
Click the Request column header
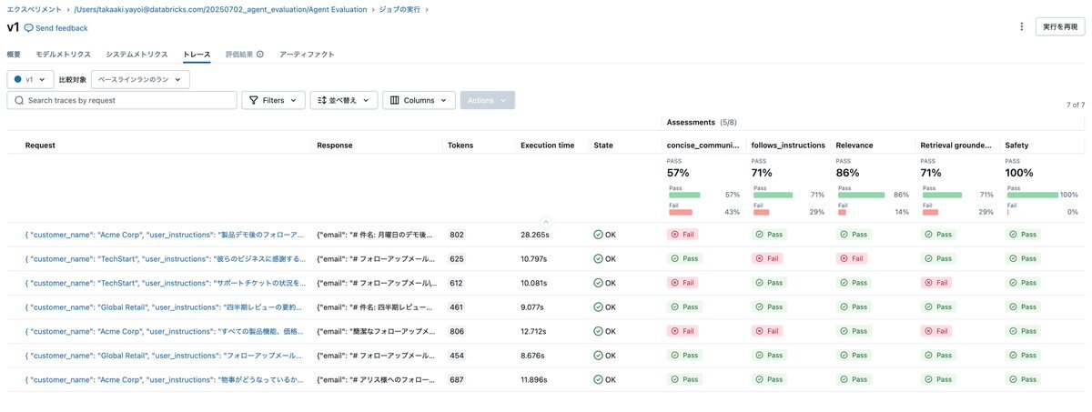[x=41, y=145]
